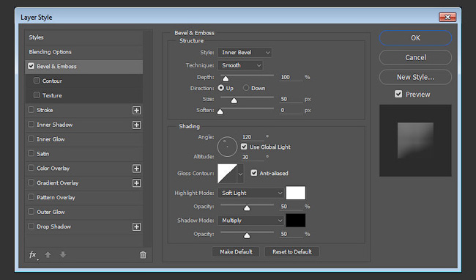This screenshot has height=280, width=476.
Task: Click the Altitude value field showing 30
Action: (x=253, y=157)
